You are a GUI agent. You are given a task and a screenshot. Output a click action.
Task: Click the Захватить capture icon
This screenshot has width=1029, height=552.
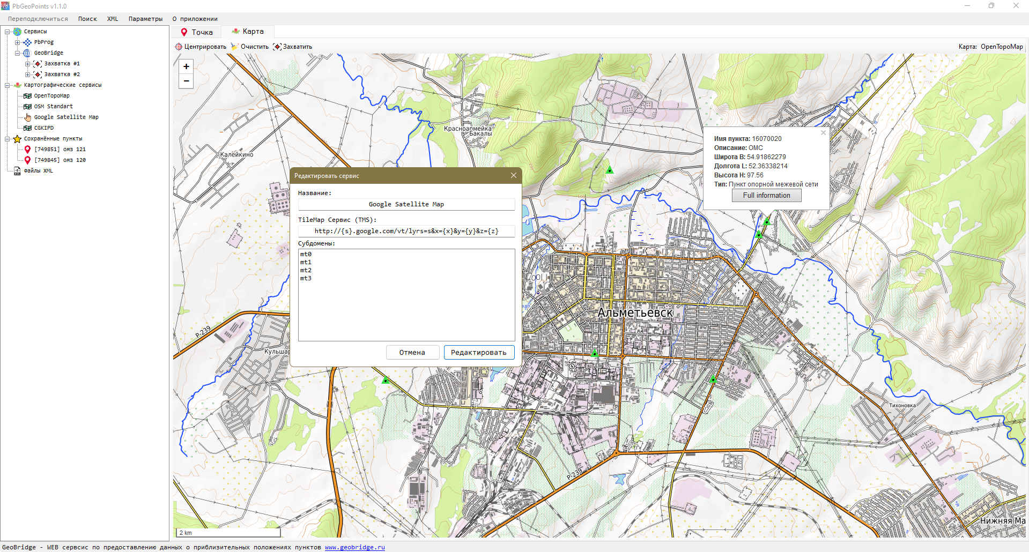277,47
